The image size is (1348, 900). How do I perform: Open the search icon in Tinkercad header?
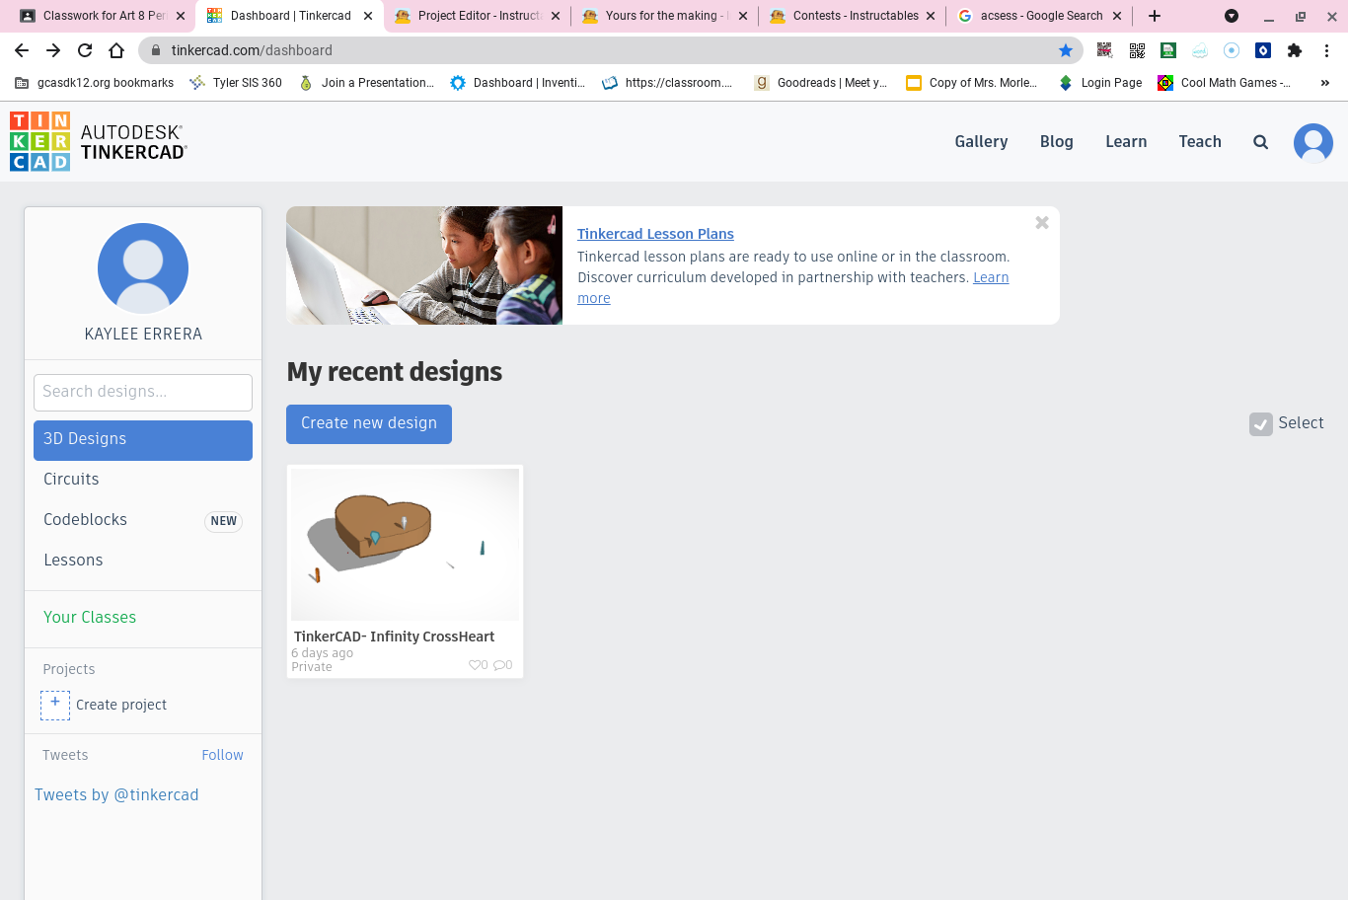1260,142
